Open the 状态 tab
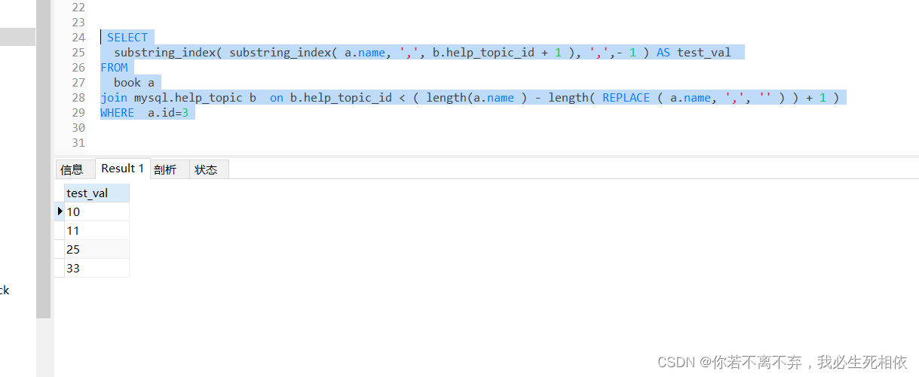919x377 pixels. coord(207,169)
